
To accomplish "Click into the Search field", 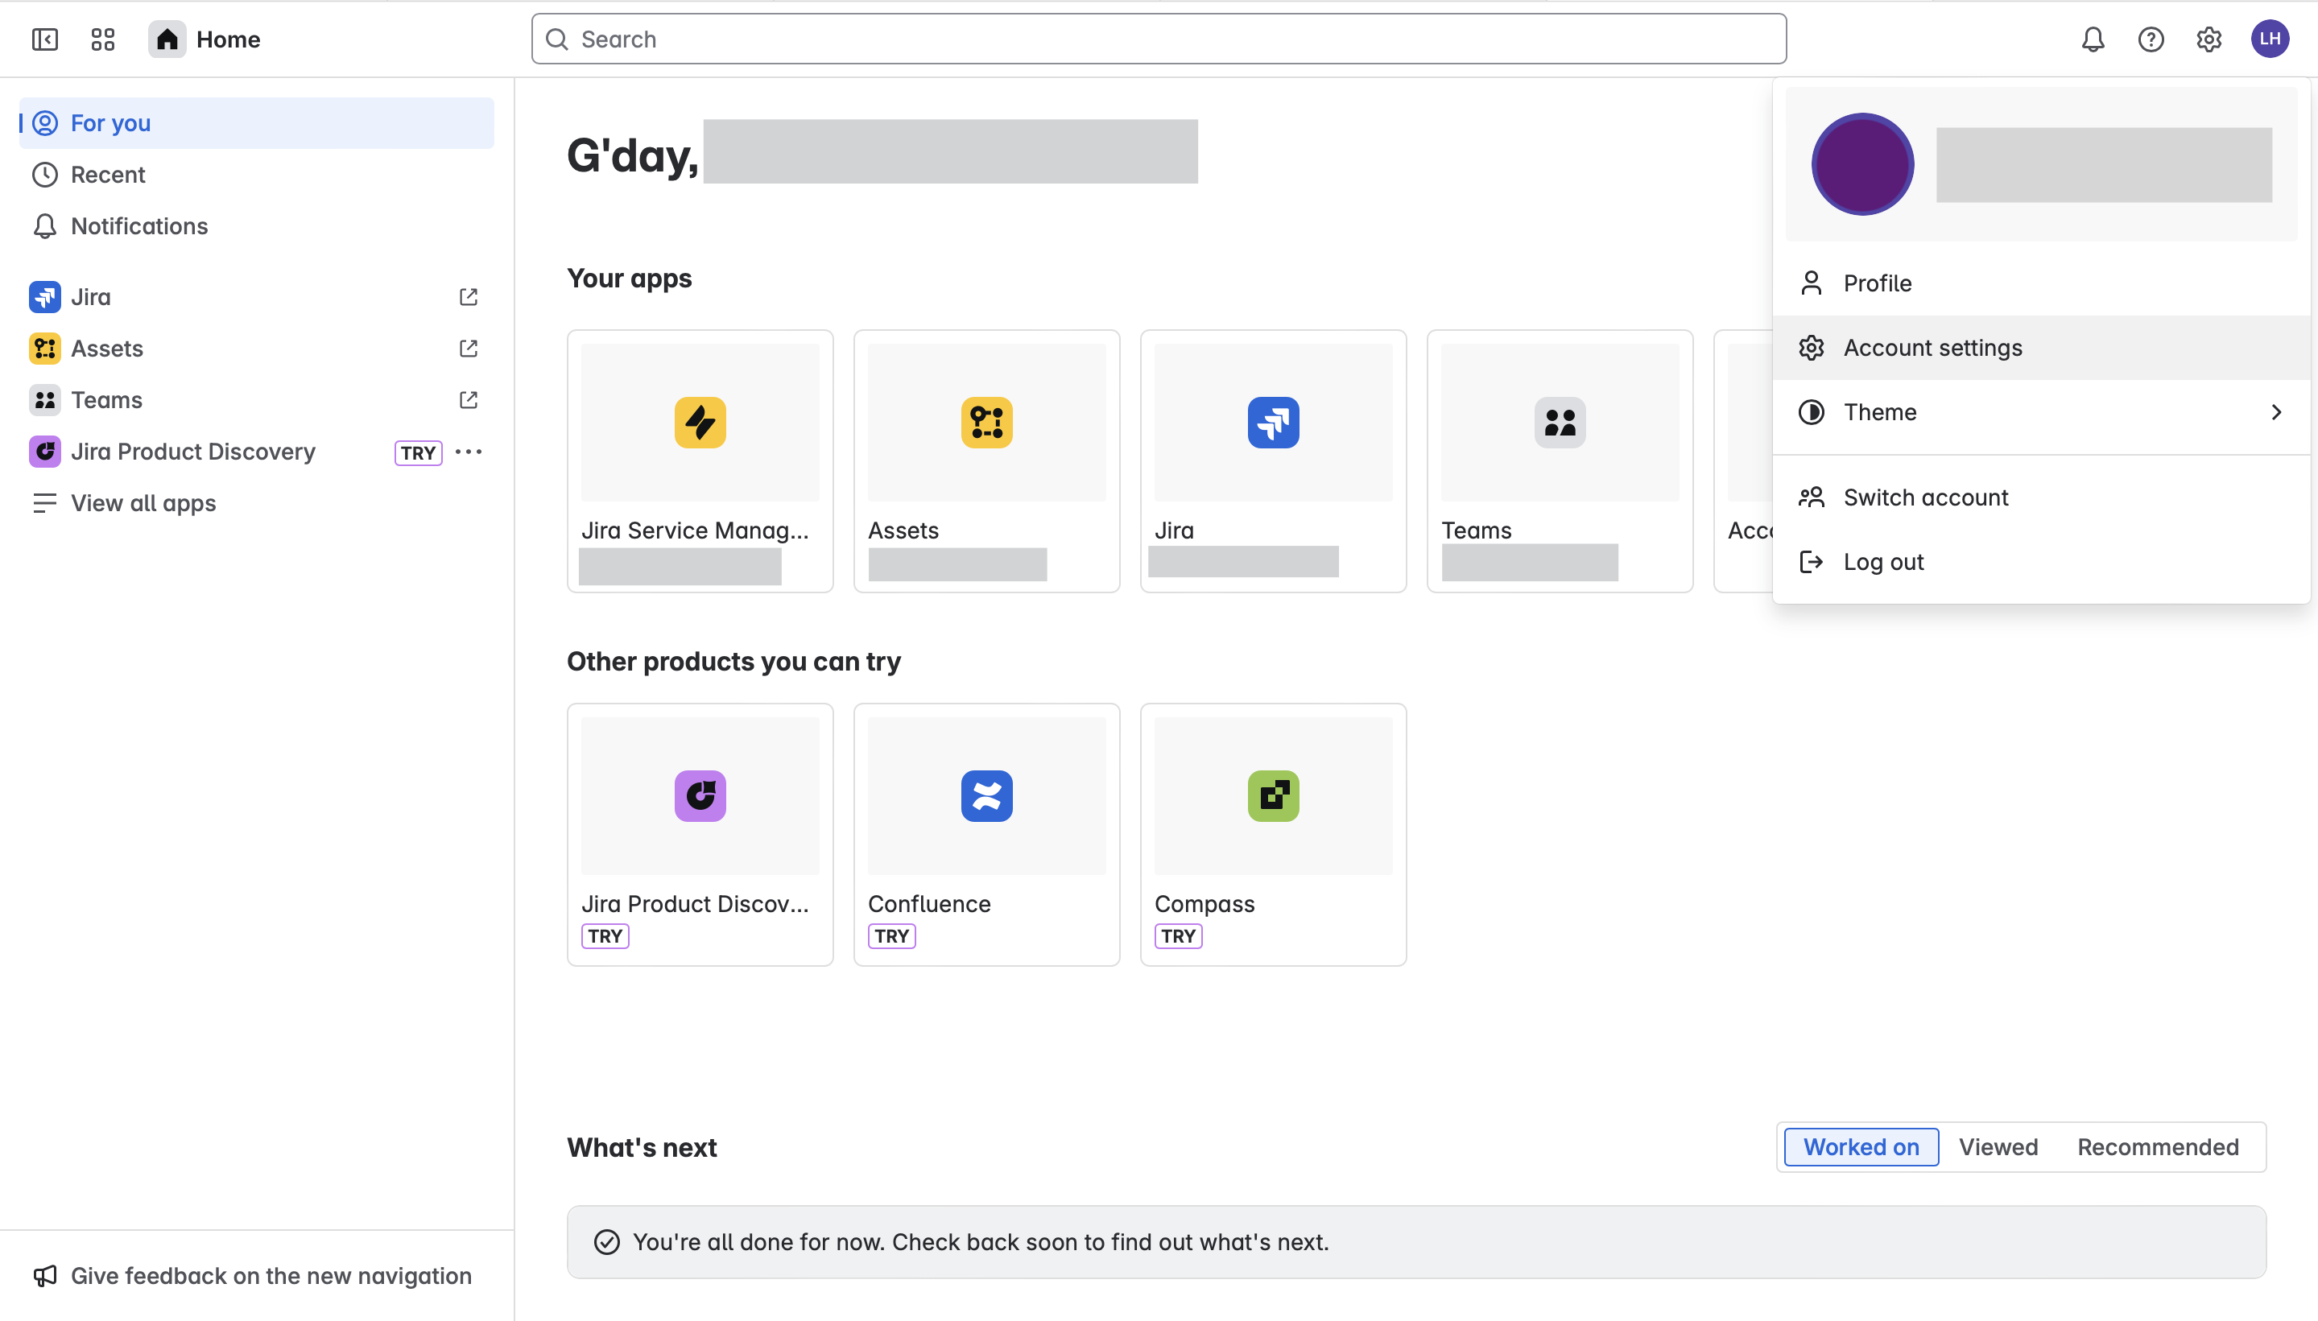I will point(1159,39).
